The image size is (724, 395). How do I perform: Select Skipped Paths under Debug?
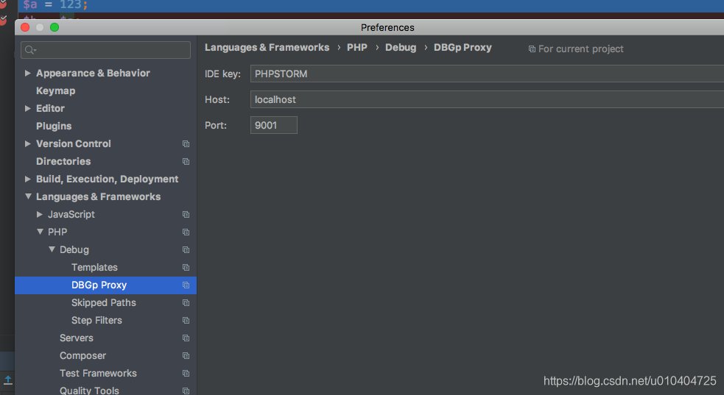104,303
